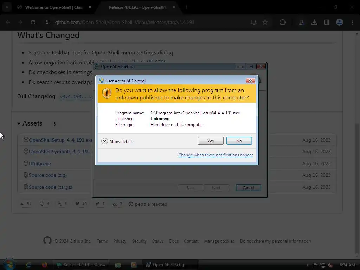This screenshot has width=360, height=270.
Task: Click the tada reaction with 6
Action: tap(62, 204)
